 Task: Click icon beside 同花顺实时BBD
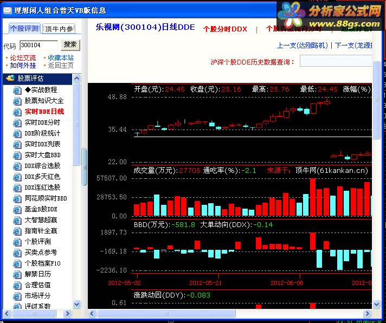[x=17, y=198]
